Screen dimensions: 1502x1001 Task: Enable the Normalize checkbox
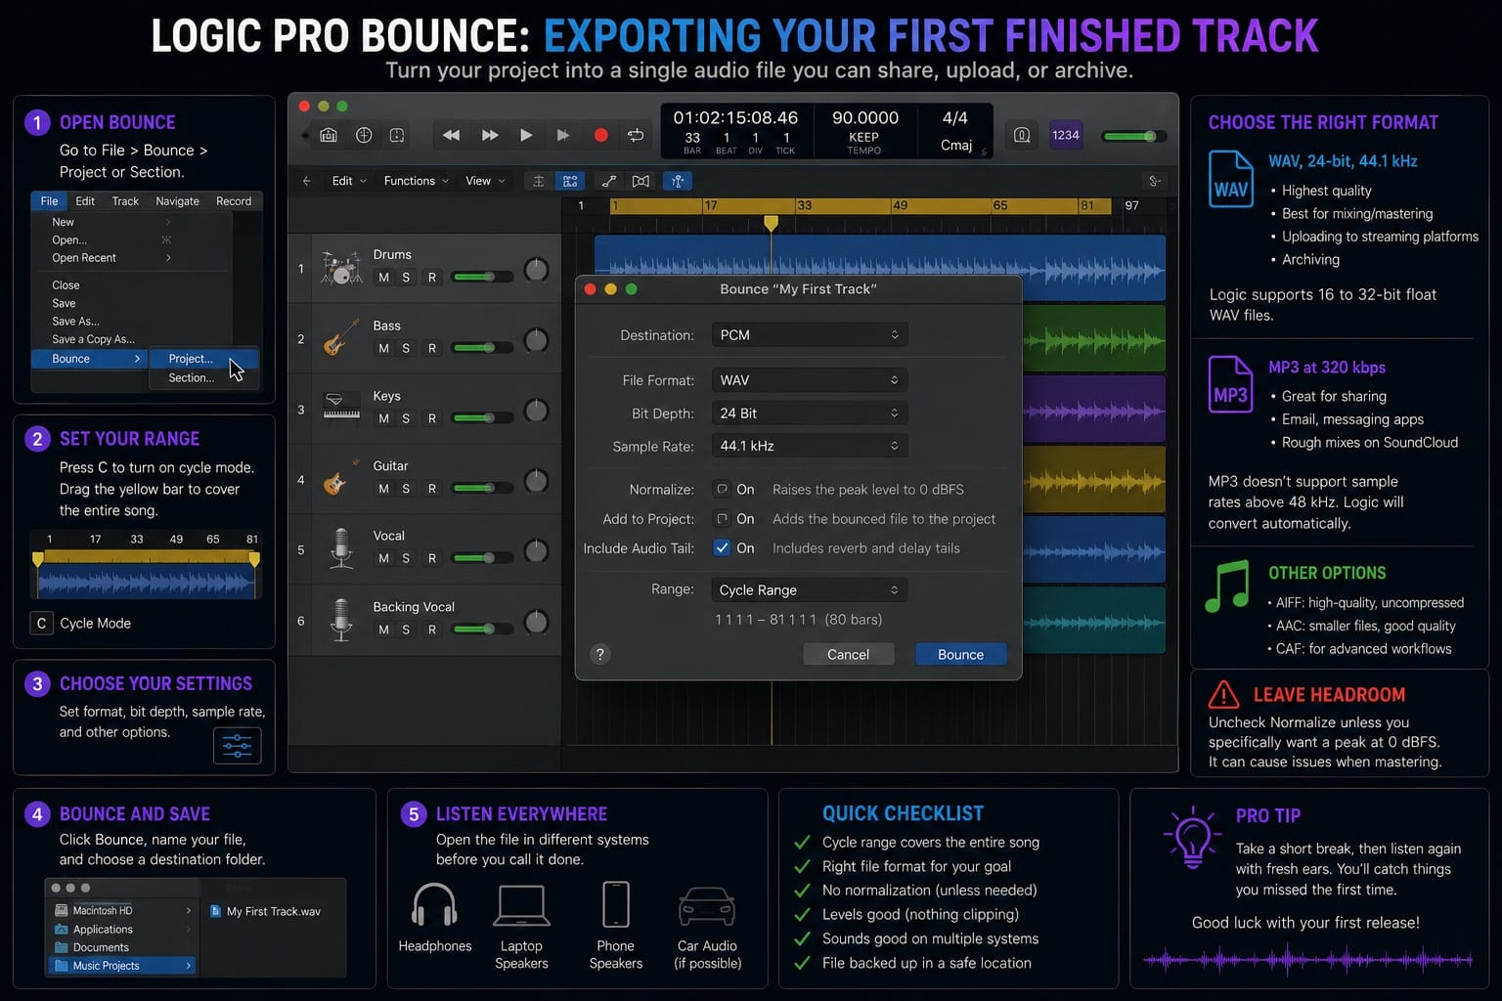pyautogui.click(x=722, y=489)
